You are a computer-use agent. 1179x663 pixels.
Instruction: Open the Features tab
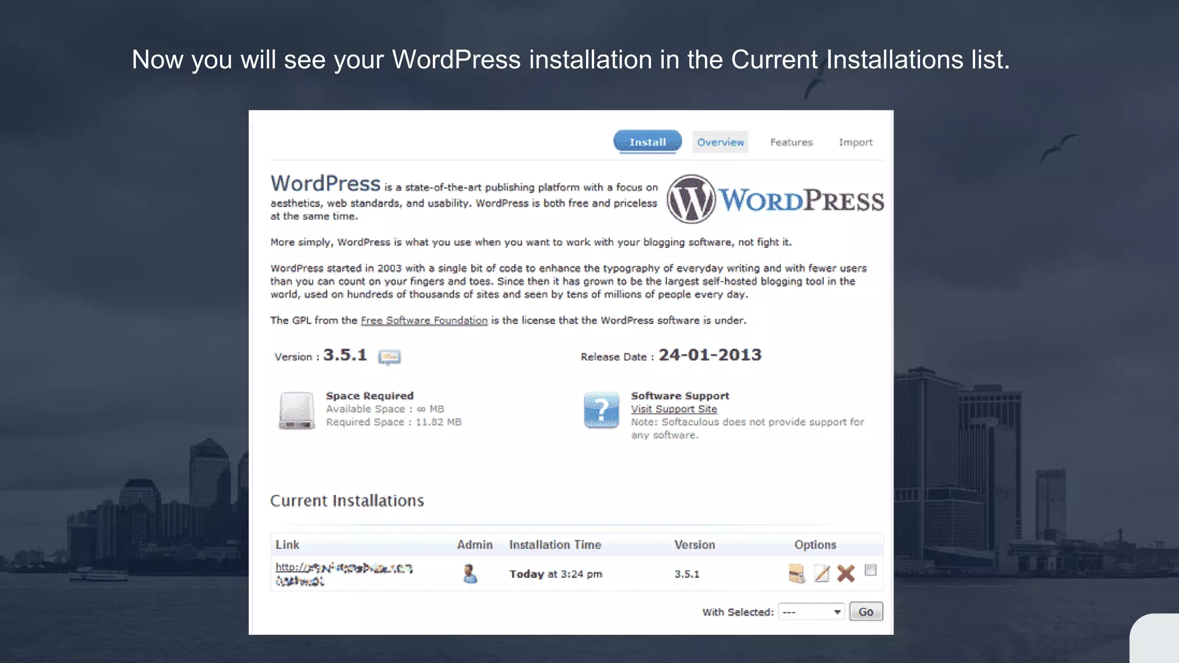791,142
